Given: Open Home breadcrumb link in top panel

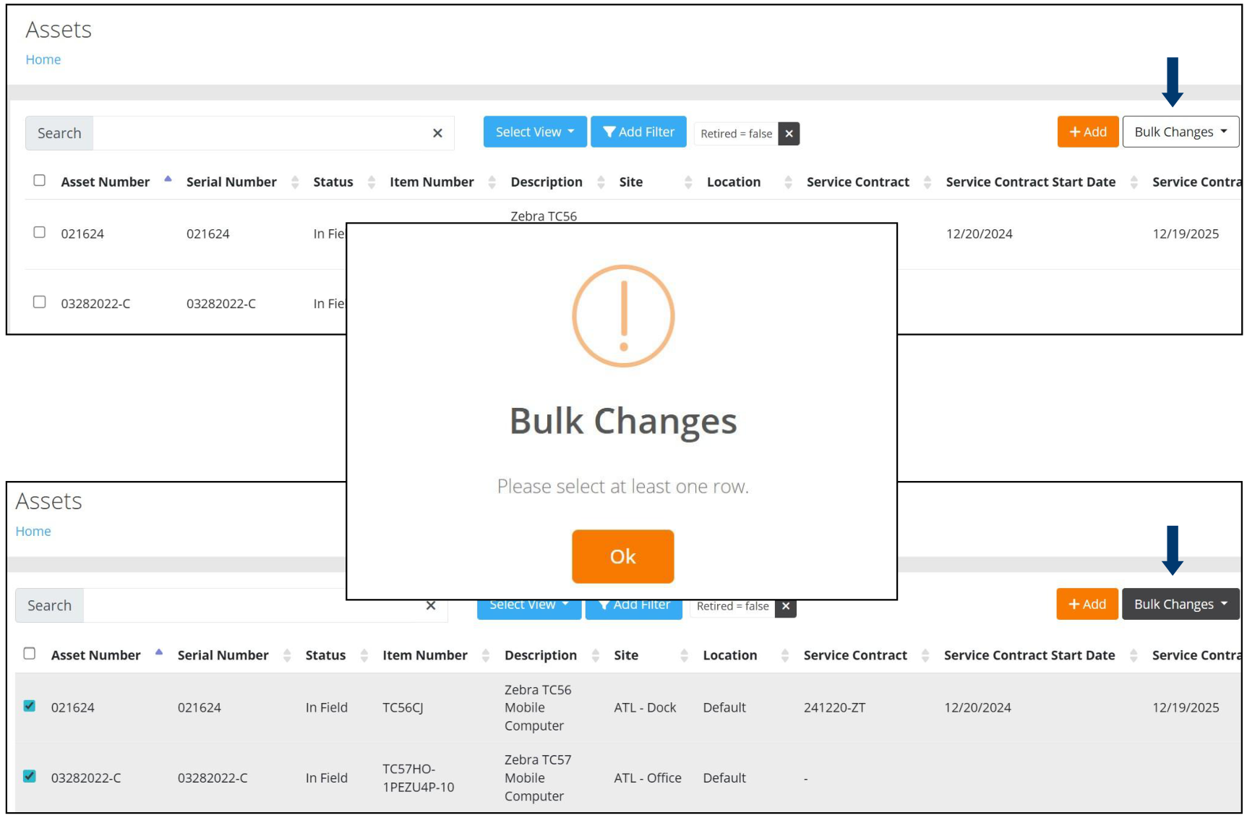Looking at the screenshot, I should pos(43,59).
